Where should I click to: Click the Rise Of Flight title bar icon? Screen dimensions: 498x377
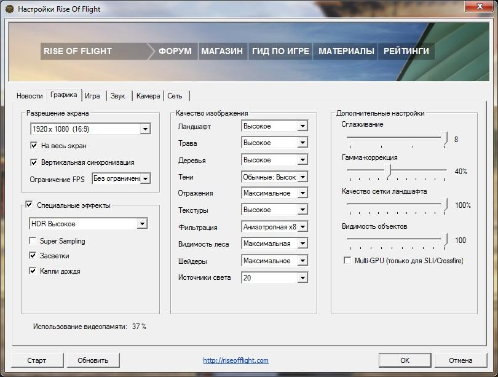tap(9, 9)
